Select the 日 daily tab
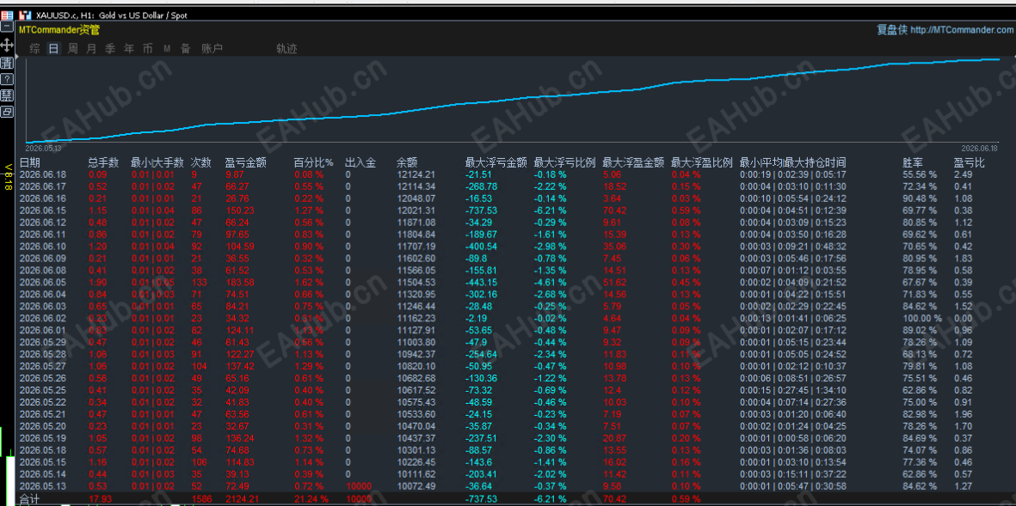This screenshot has width=1016, height=506. (54, 48)
